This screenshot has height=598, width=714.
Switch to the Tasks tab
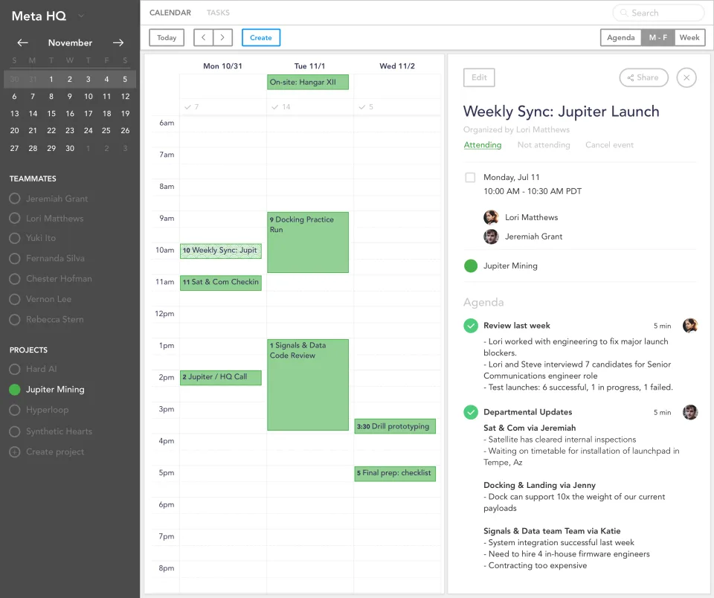218,13
